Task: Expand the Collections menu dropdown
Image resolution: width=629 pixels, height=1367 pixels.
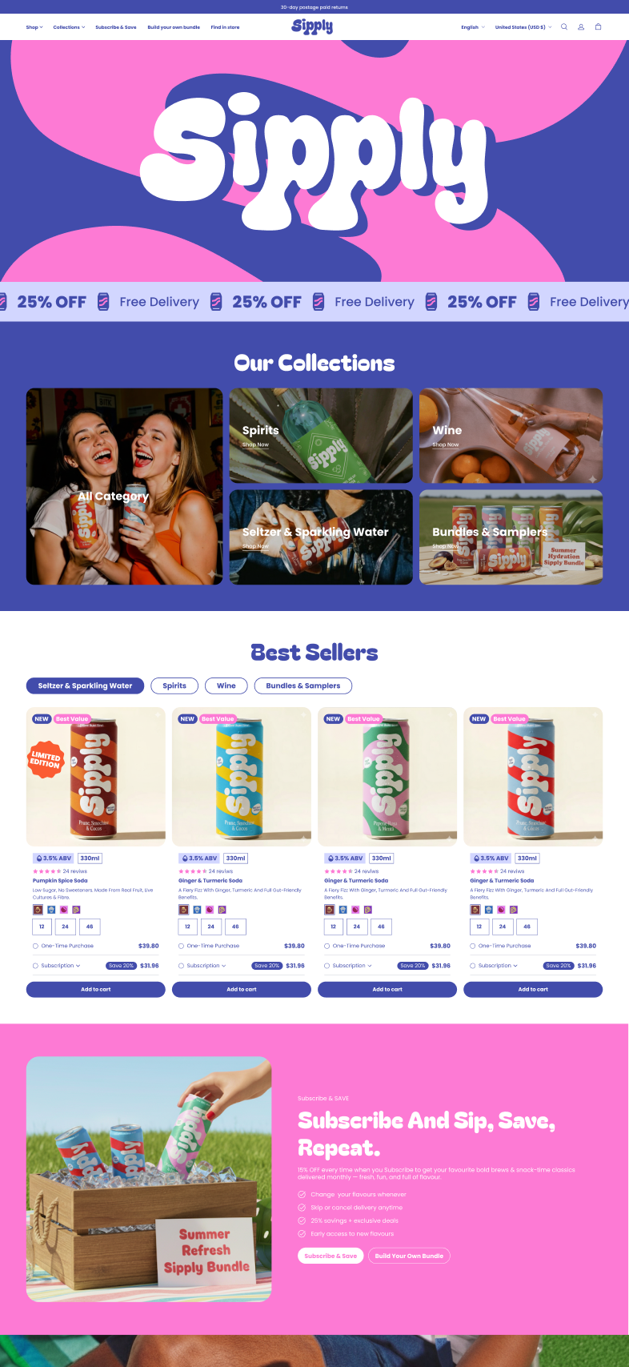Action: pos(69,27)
